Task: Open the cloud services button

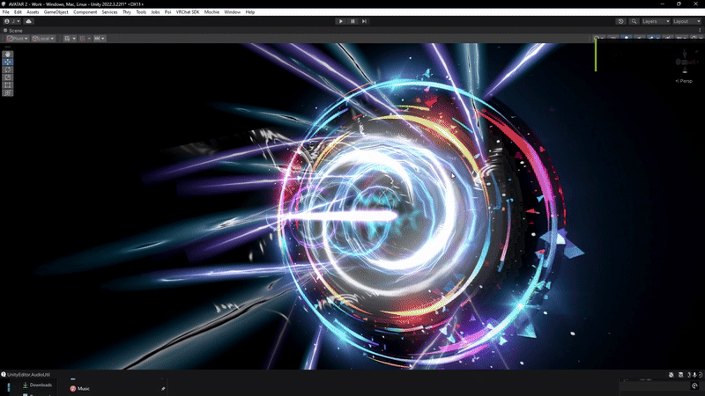Action: 29,21
